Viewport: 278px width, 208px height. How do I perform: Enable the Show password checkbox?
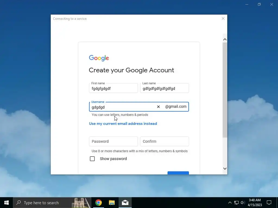(92, 159)
